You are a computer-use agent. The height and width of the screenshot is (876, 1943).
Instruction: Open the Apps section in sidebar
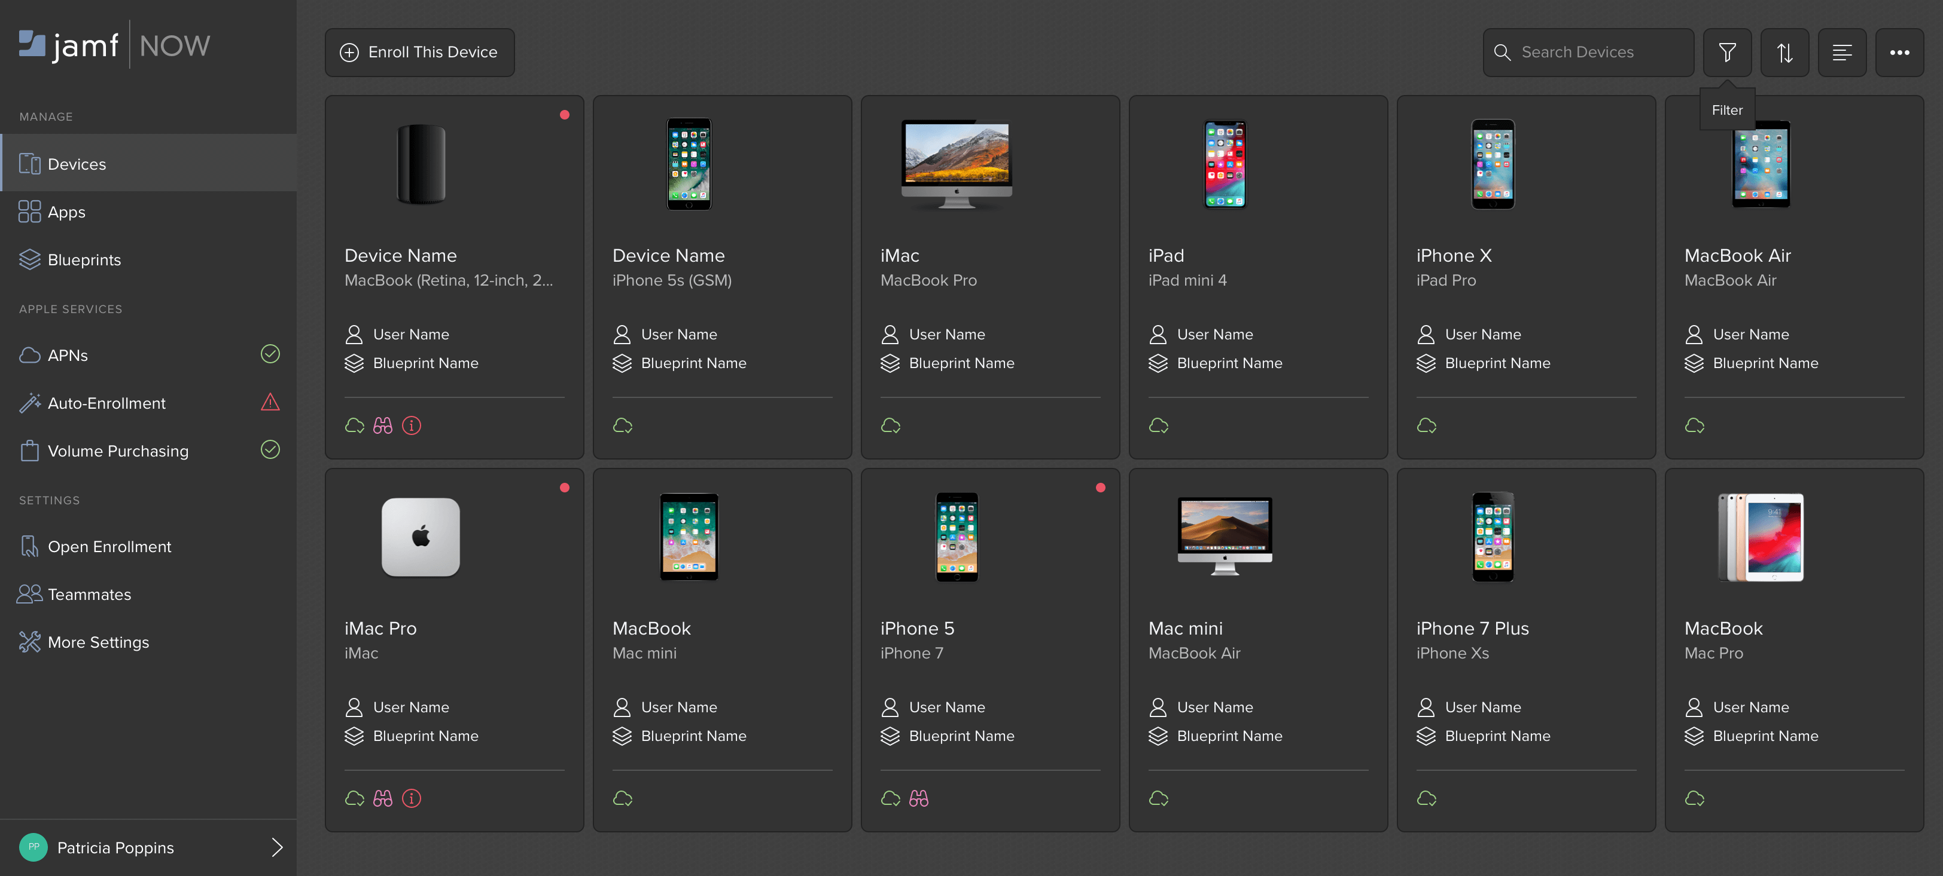tap(66, 212)
